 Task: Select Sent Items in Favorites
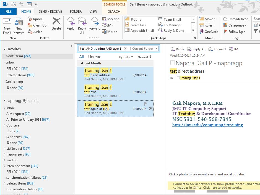pyautogui.click(x=37, y=56)
